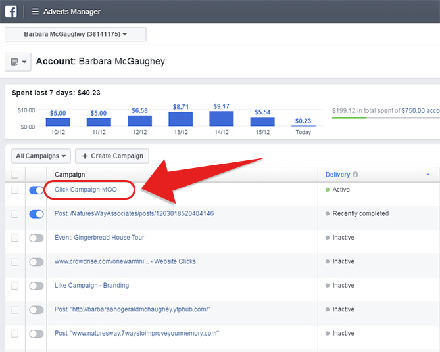Open the Event: Gingerbread House Tour link
Screen dimensions: 440x352
point(99,237)
